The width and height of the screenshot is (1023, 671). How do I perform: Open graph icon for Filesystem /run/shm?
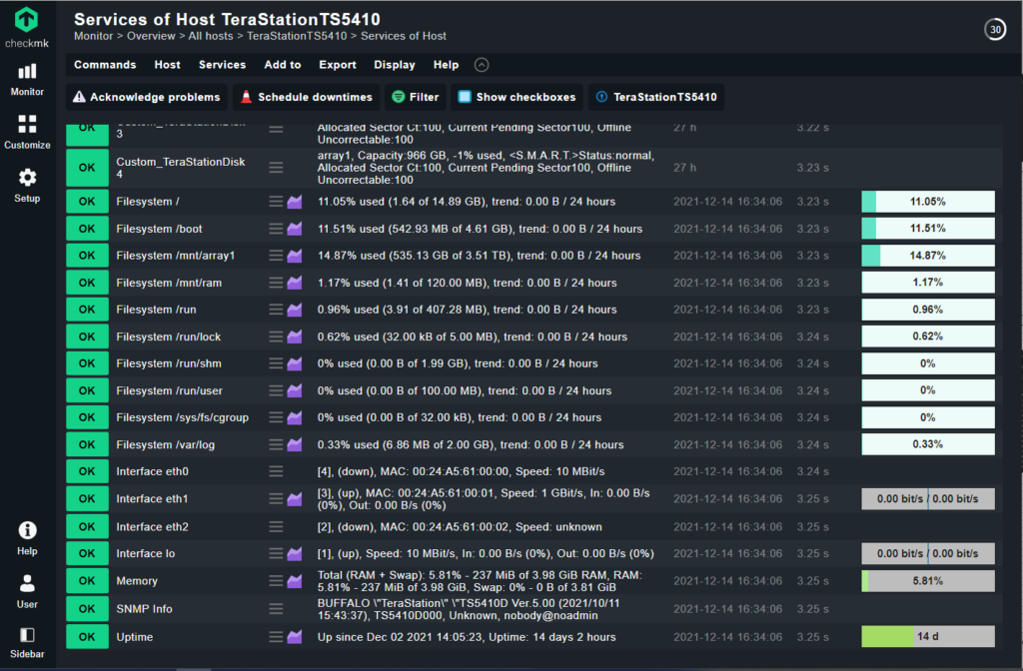[295, 363]
